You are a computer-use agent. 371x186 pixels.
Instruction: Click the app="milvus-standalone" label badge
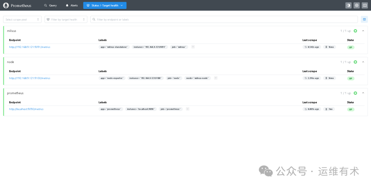coord(114,47)
